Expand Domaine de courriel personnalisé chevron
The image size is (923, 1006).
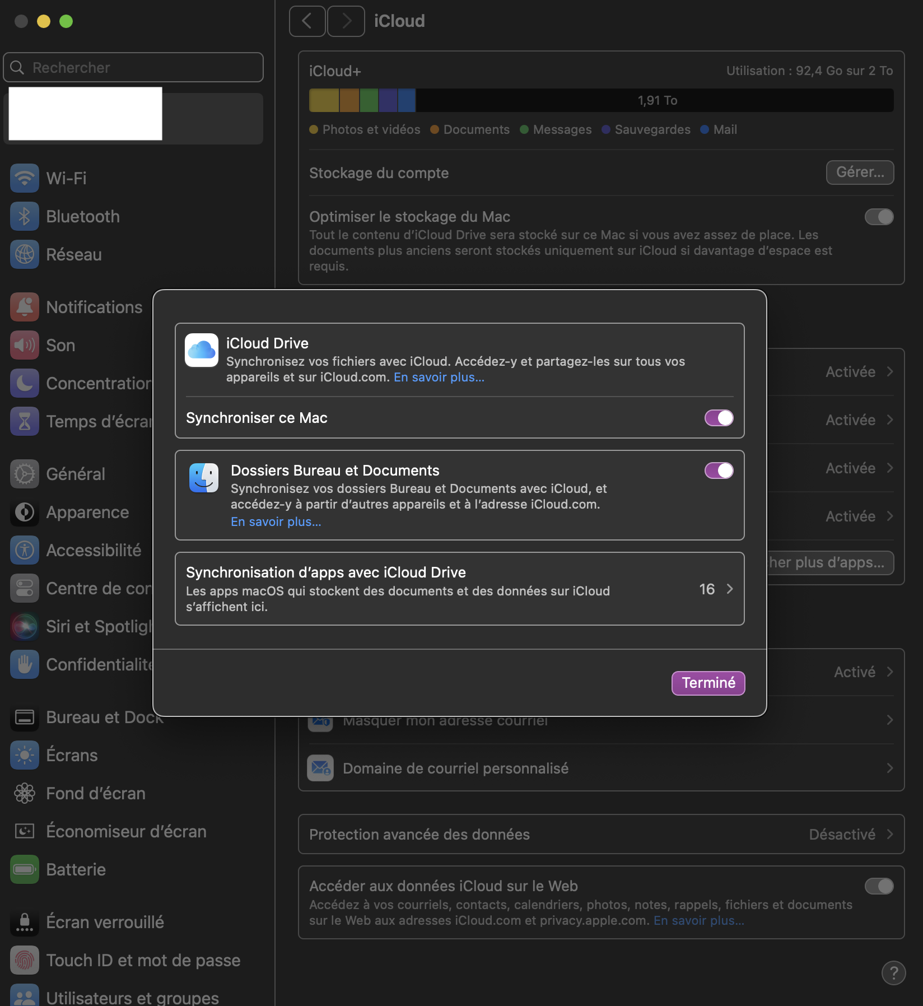(890, 768)
